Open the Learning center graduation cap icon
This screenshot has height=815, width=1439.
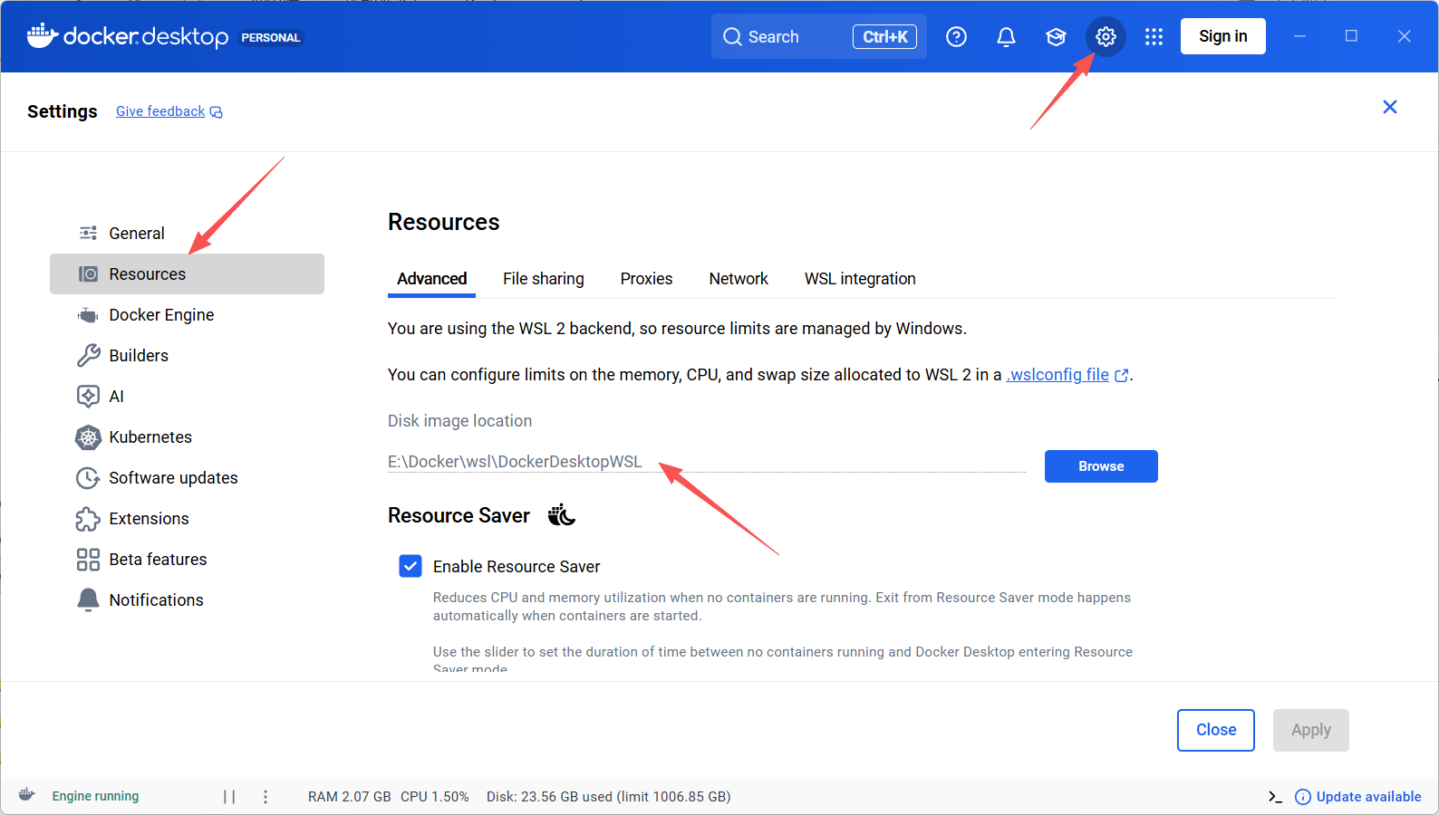1056,37
